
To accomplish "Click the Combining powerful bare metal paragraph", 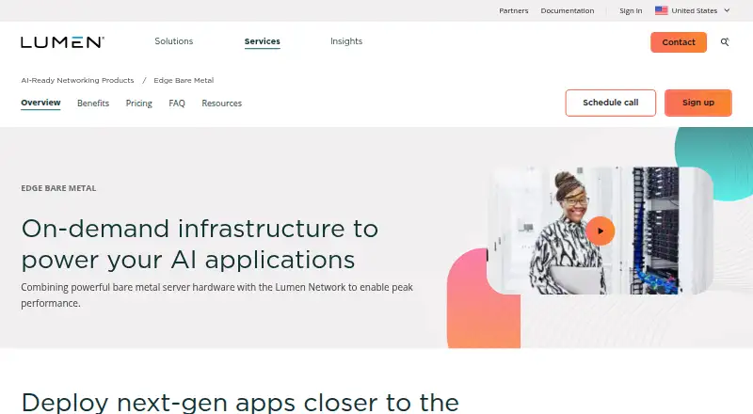I will pyautogui.click(x=216, y=295).
